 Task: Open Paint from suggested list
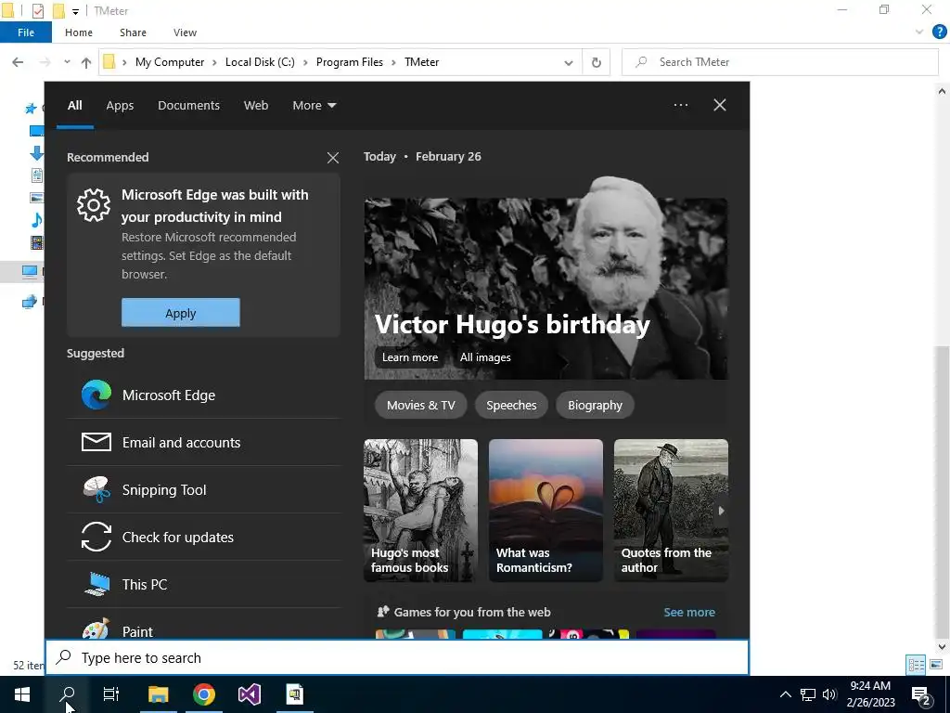click(x=203, y=628)
